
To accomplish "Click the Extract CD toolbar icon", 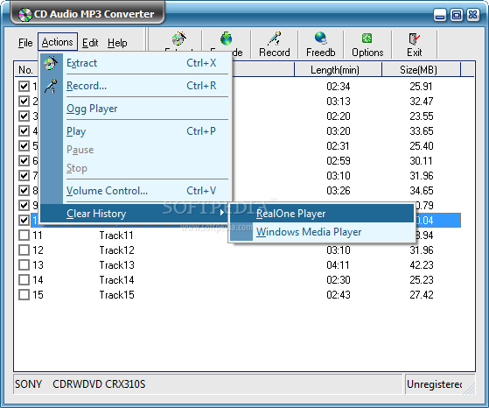I will [179, 39].
